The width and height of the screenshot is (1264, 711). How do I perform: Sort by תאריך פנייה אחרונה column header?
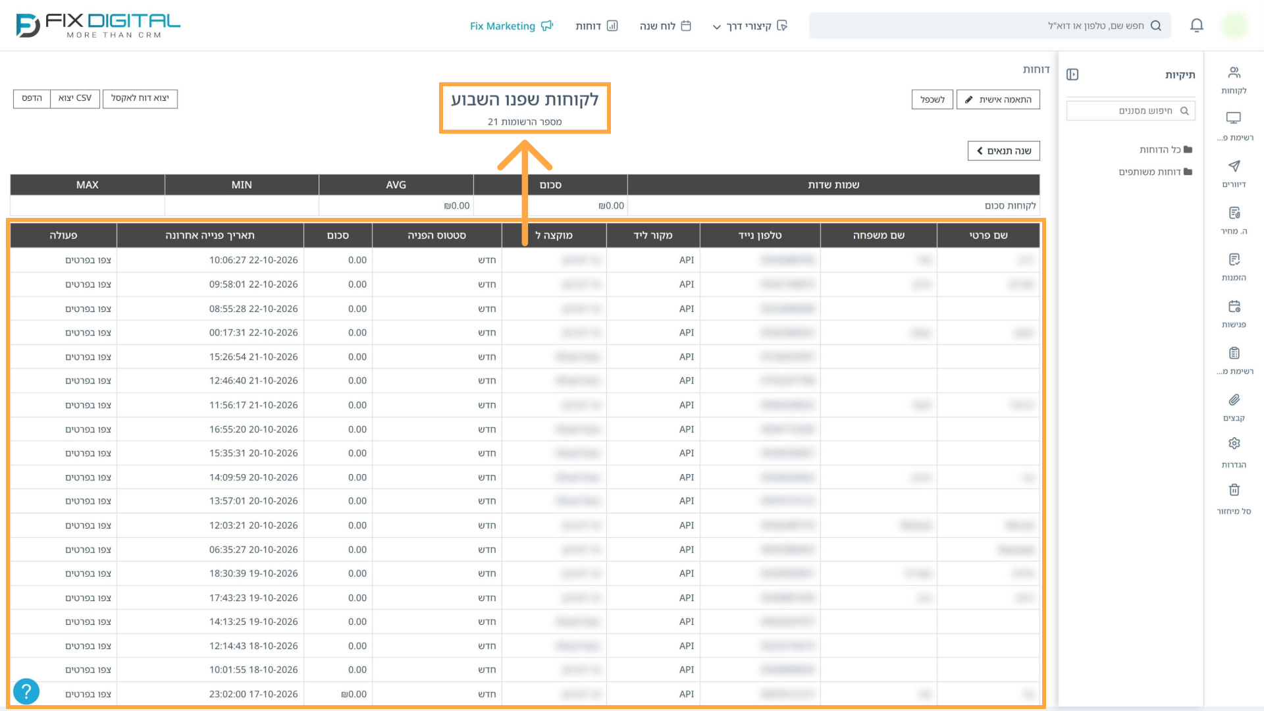point(210,235)
